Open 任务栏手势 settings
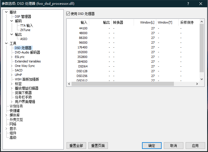This screenshot has width=208, height=152. pos(23,97)
